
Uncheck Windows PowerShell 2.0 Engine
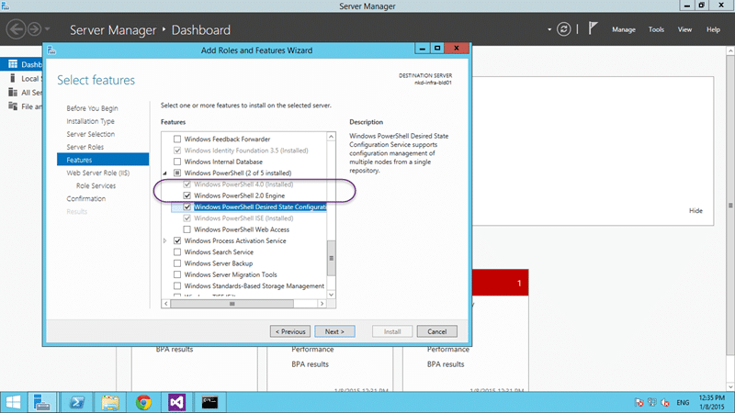point(187,195)
